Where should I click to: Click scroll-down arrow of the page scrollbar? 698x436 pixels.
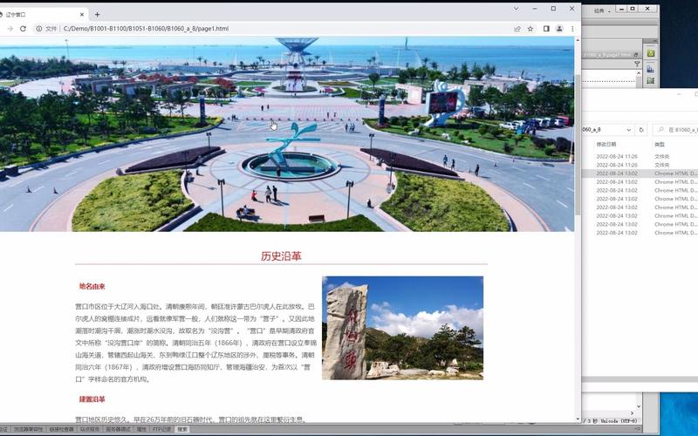(578, 419)
